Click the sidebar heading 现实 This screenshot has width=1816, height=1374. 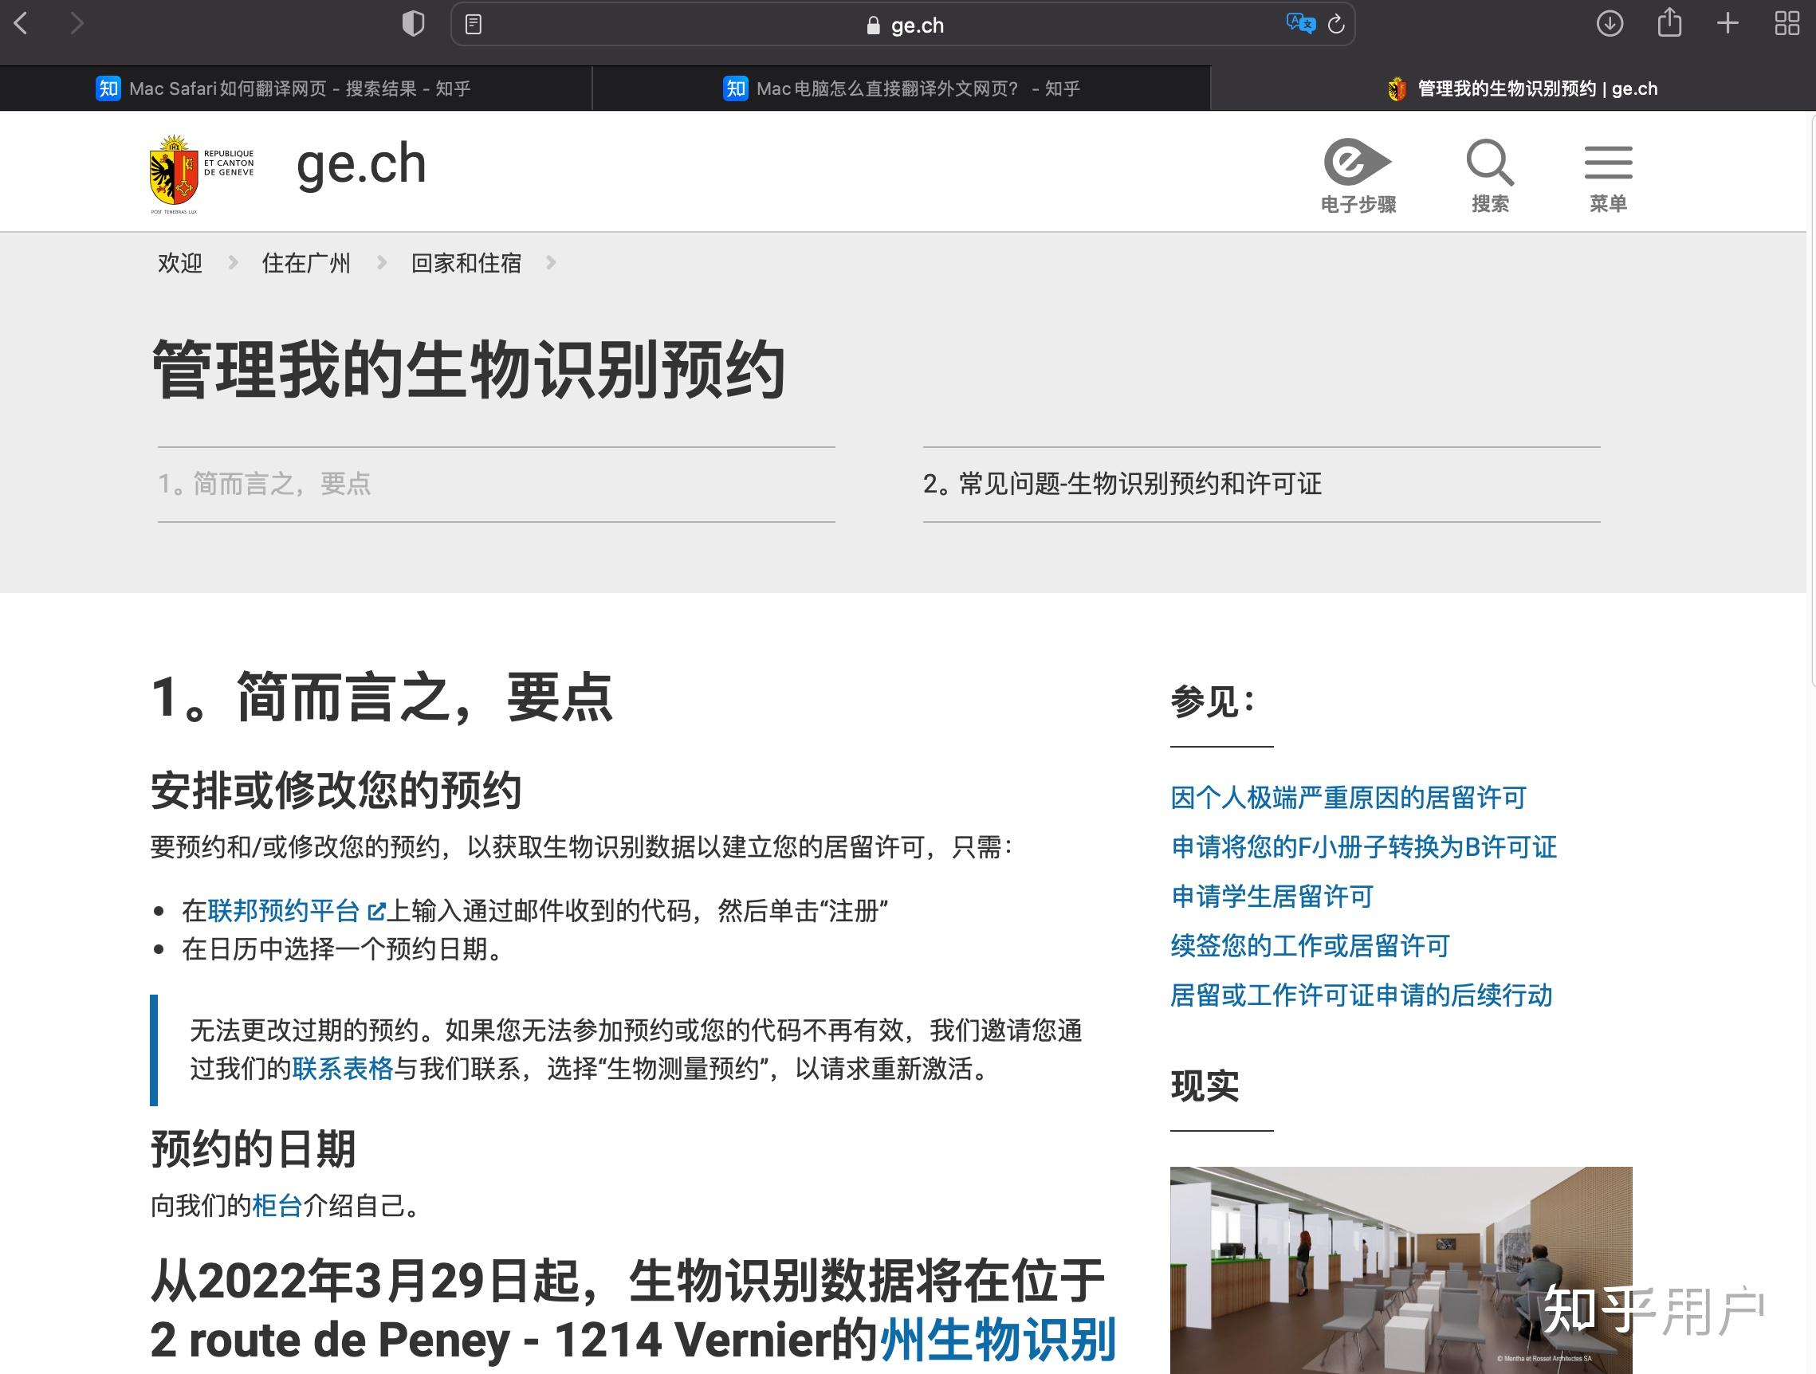tap(1205, 1086)
